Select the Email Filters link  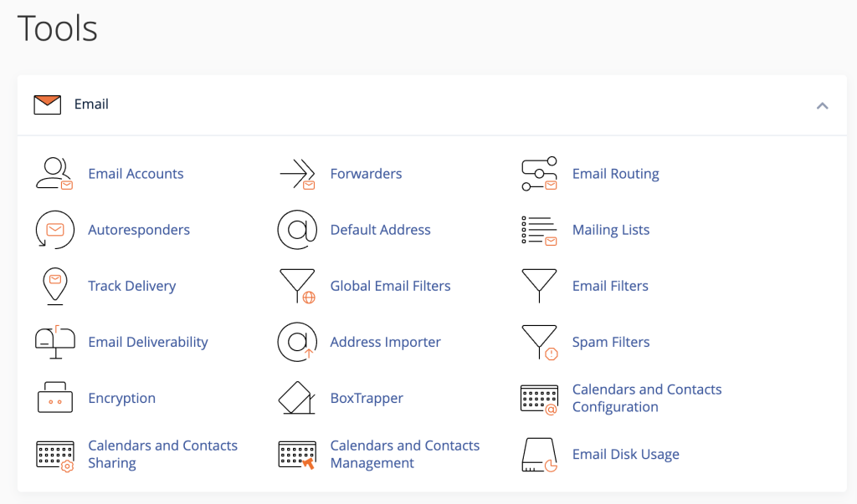pyautogui.click(x=610, y=286)
